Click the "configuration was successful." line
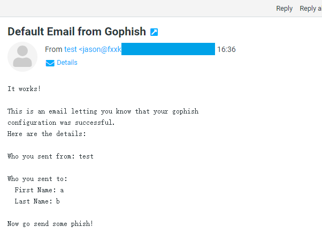This screenshot has height=249, width=322. point(61,123)
